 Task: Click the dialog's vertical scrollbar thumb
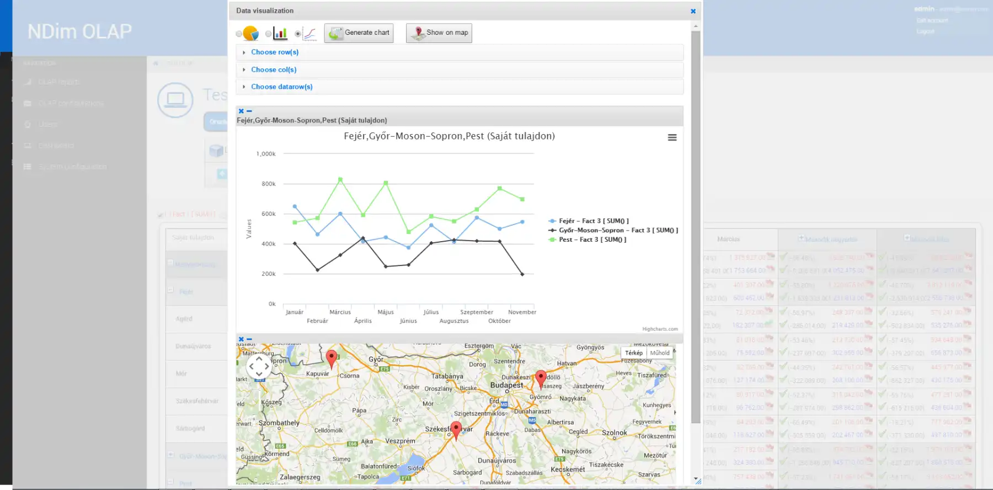tap(696, 226)
